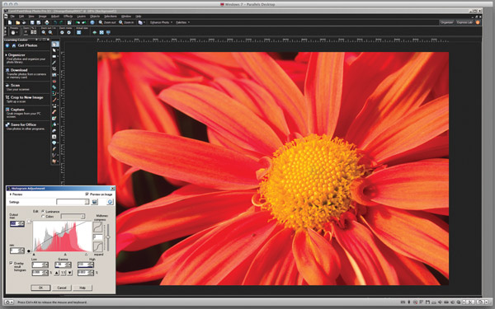Click the reset to default icon in dialog

tap(110, 202)
